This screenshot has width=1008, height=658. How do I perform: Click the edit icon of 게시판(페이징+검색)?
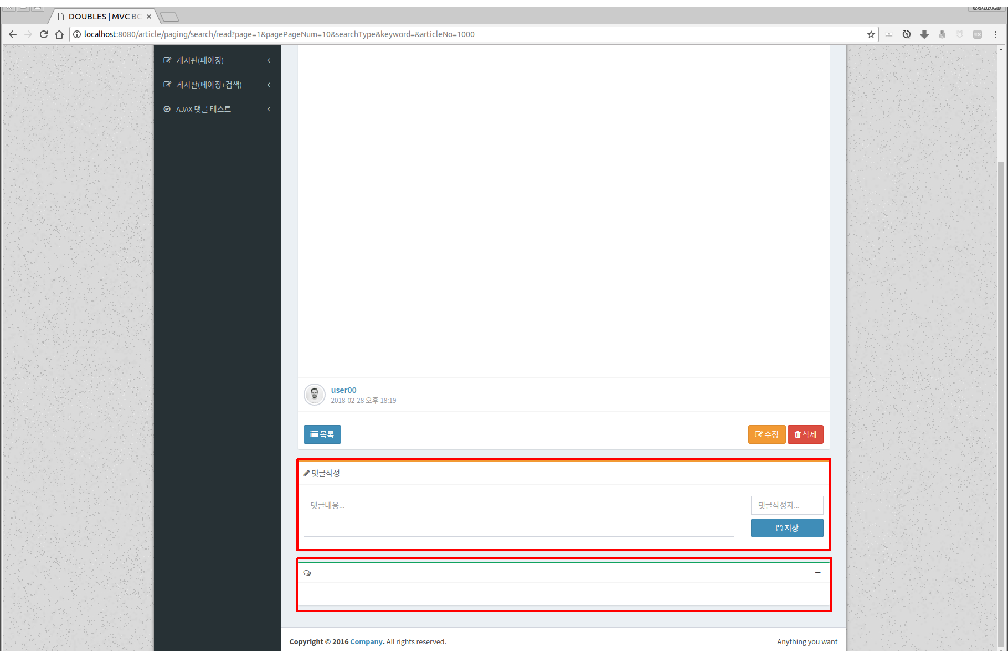(x=167, y=85)
